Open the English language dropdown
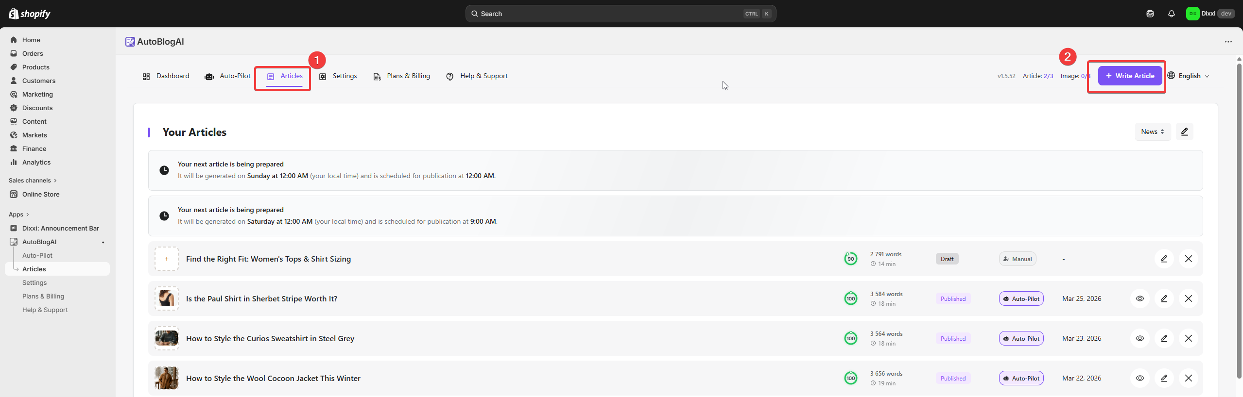Viewport: 1243px width, 397px height. coord(1189,76)
